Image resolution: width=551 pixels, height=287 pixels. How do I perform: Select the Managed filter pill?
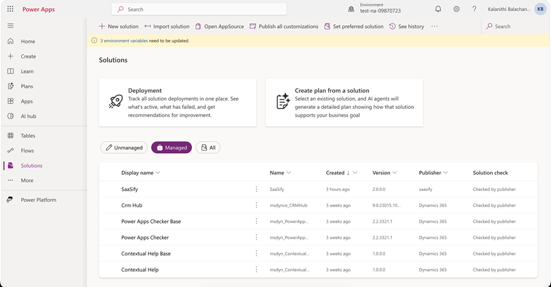point(172,148)
